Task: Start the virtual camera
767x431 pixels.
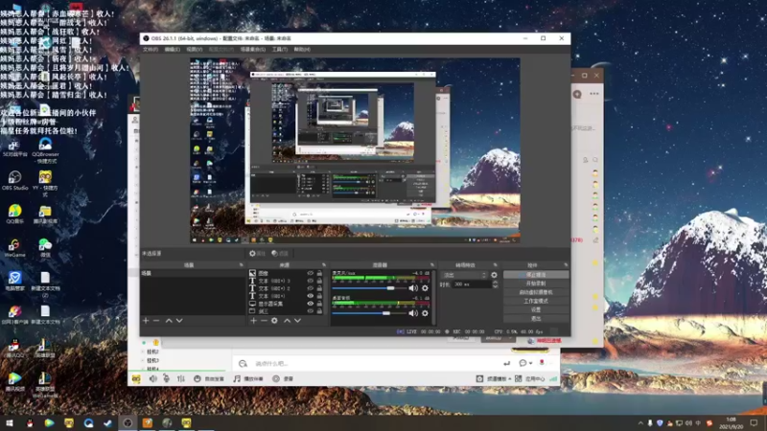Action: pyautogui.click(x=536, y=292)
